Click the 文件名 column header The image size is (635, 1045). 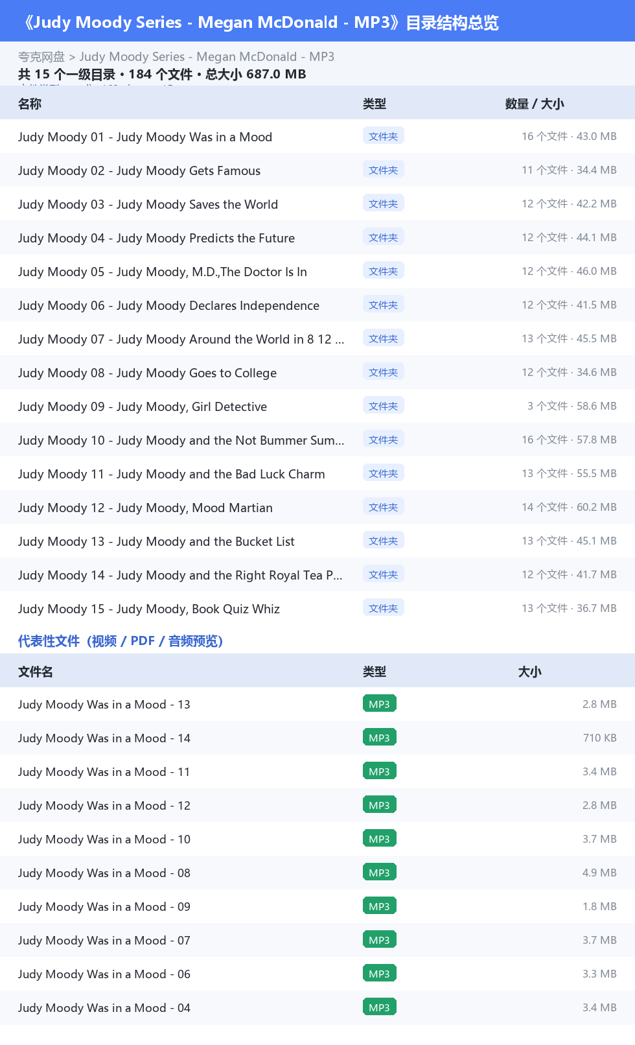click(x=36, y=672)
